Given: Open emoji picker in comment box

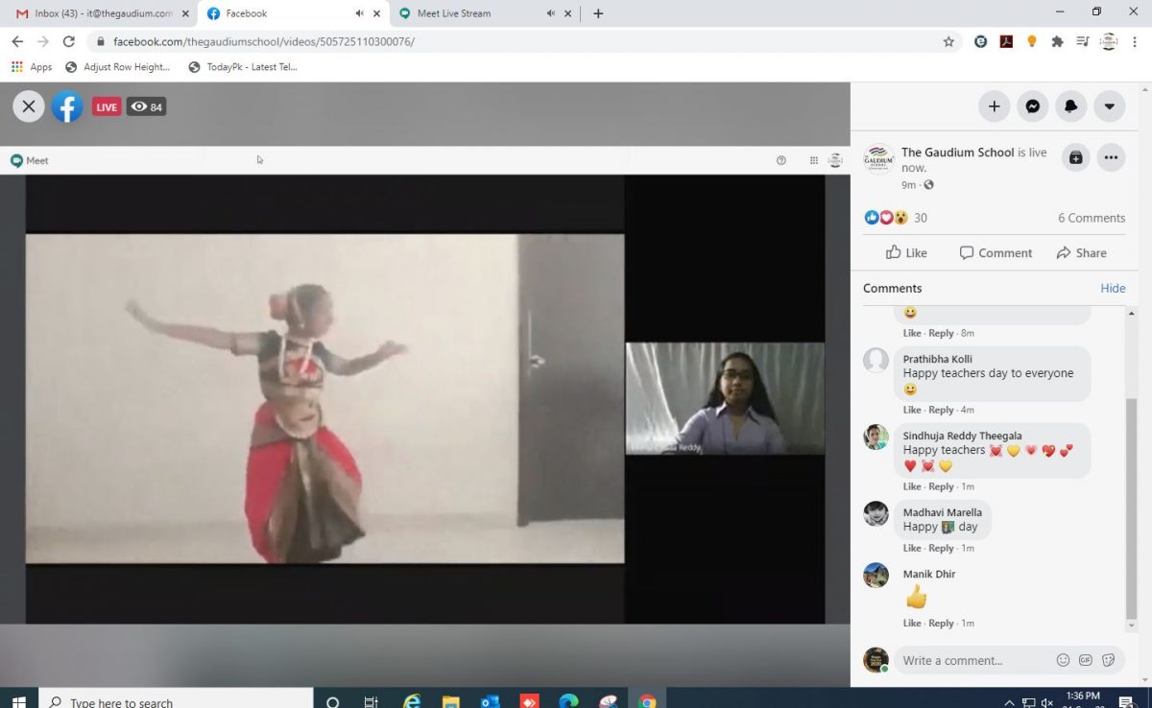Looking at the screenshot, I should coord(1063,660).
